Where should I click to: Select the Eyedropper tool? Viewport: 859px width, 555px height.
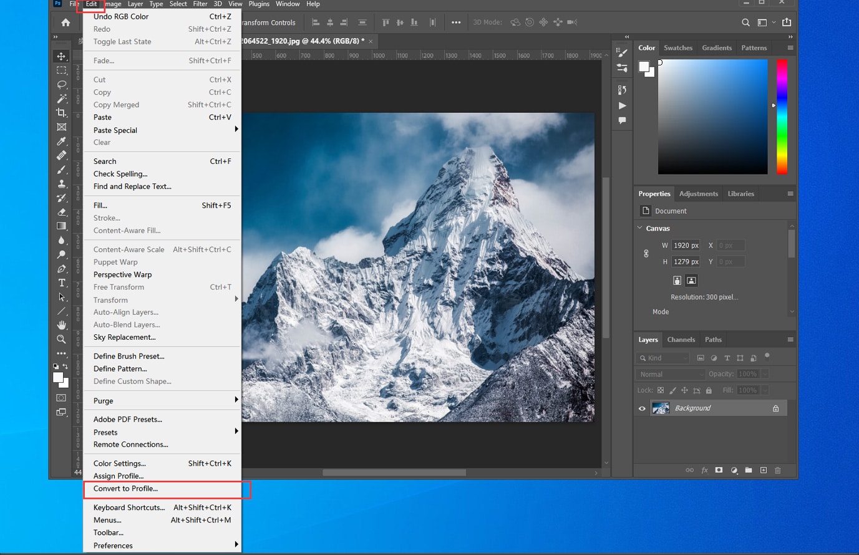click(61, 142)
